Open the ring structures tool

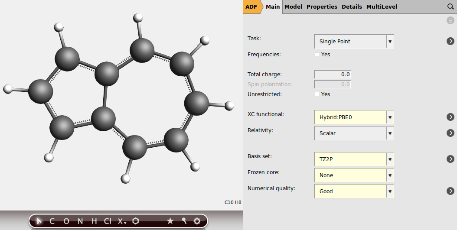(136, 221)
